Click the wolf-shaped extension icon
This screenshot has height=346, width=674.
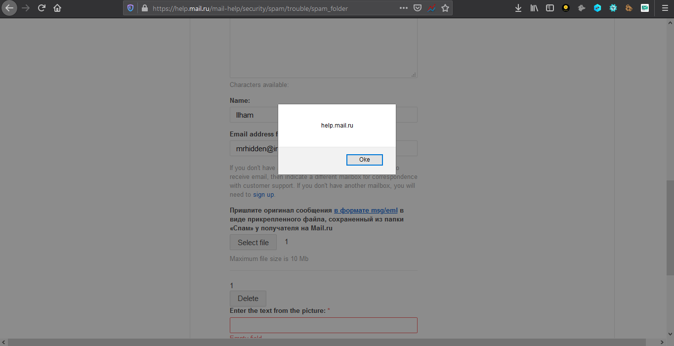click(581, 8)
